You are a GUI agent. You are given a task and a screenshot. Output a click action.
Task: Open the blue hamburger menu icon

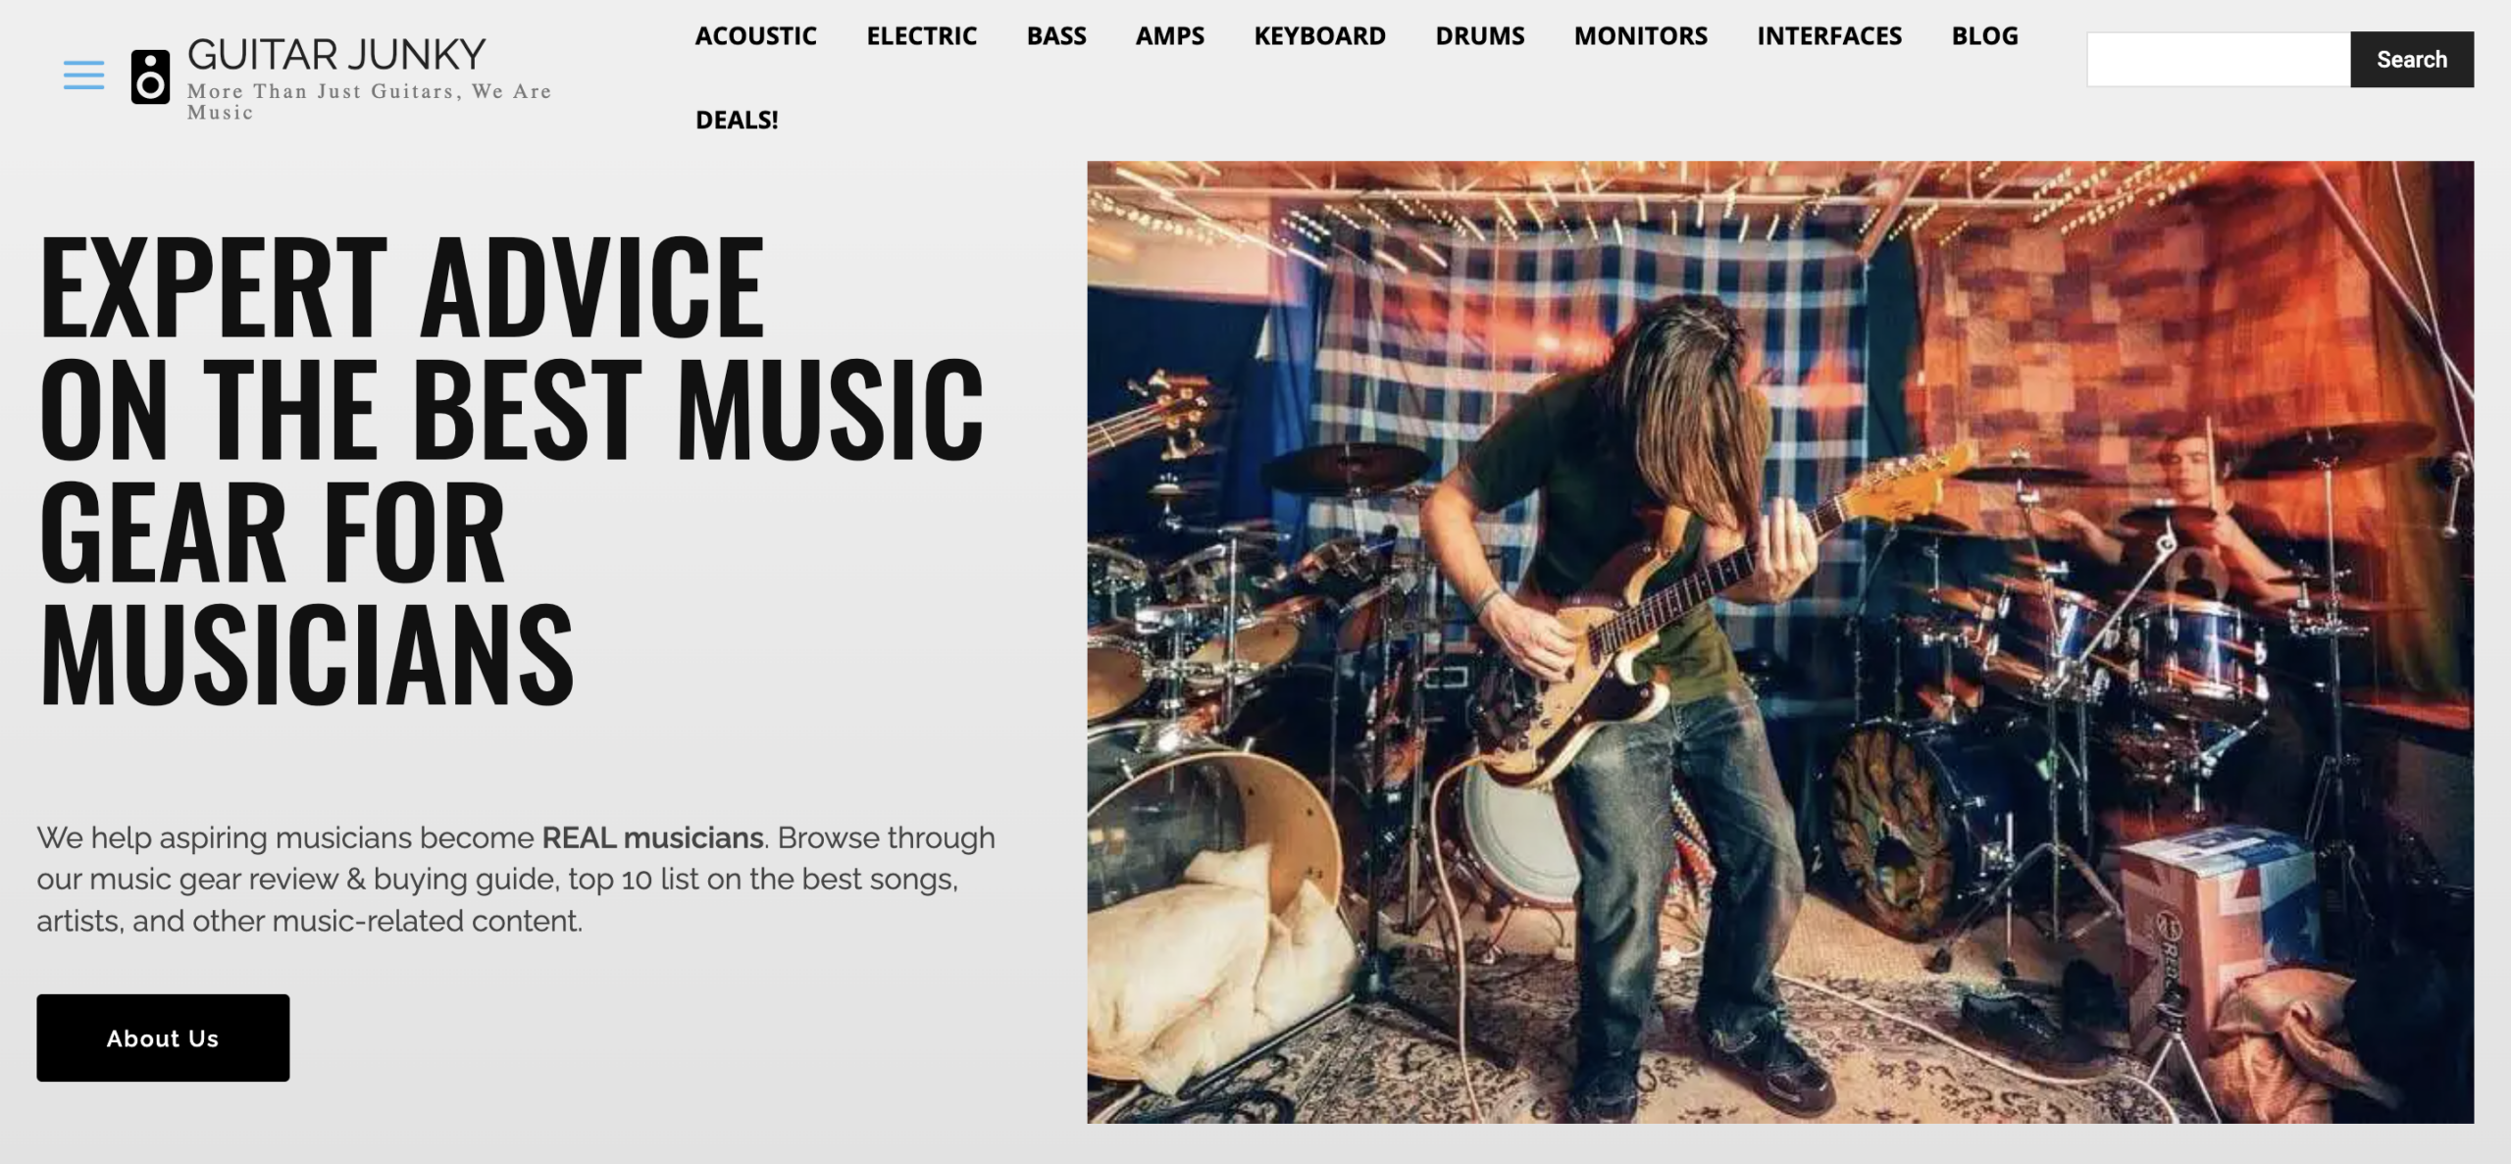(83, 75)
